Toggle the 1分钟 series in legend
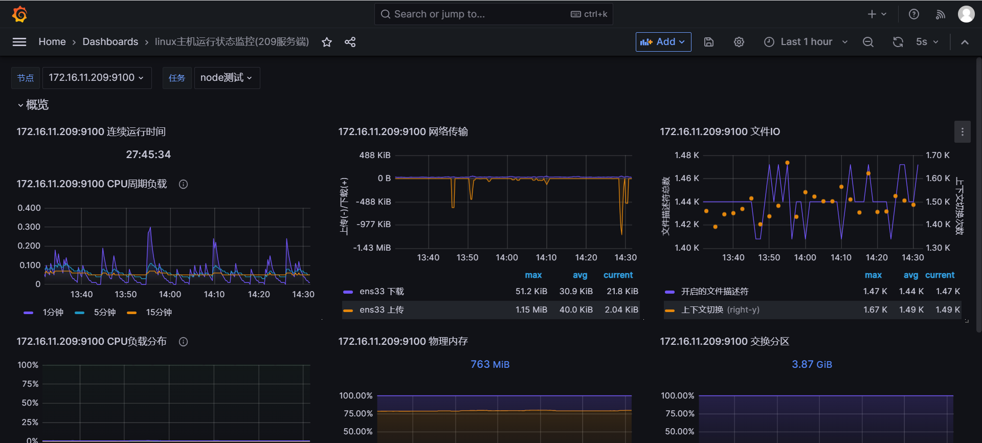The height and width of the screenshot is (443, 982). click(x=53, y=313)
